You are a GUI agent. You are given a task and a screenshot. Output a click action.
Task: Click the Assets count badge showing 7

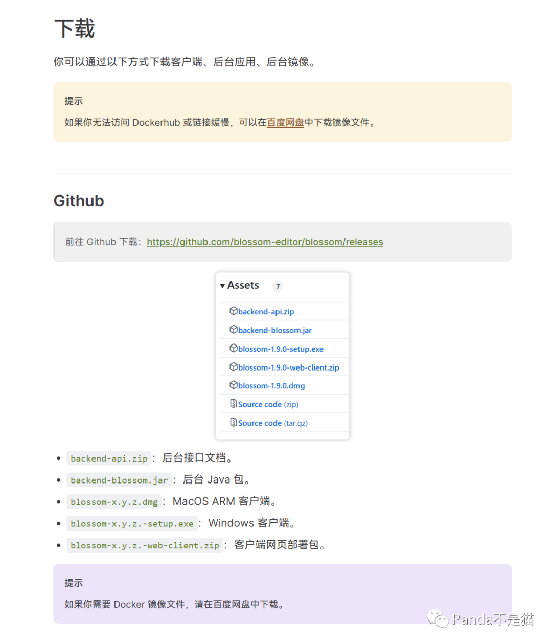pyautogui.click(x=278, y=286)
